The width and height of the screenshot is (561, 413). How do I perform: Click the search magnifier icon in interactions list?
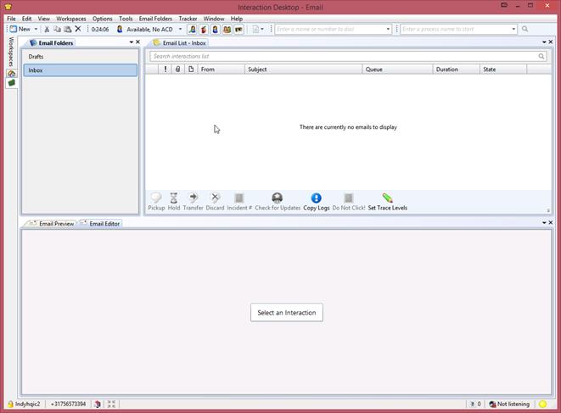[541, 57]
